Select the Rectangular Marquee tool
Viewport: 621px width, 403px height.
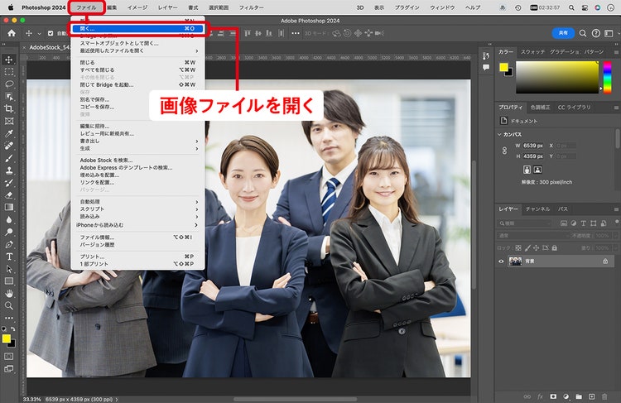tap(9, 72)
